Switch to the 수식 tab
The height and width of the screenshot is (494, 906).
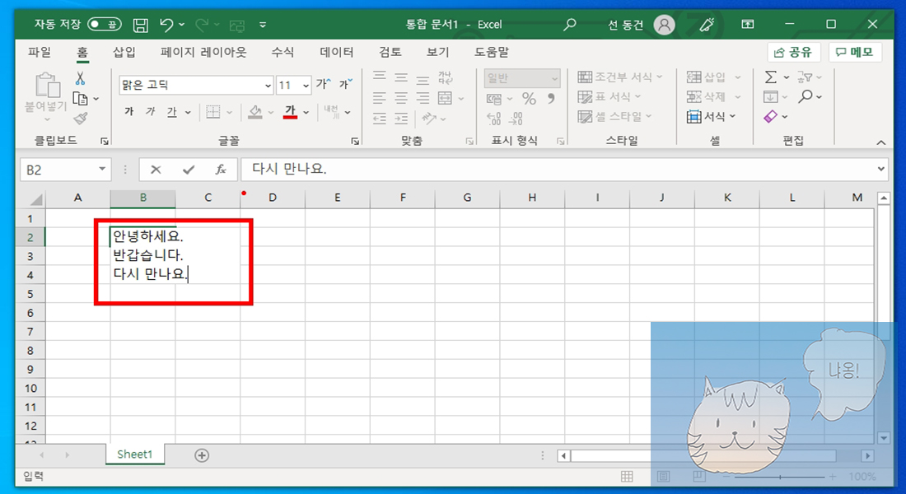pos(283,52)
